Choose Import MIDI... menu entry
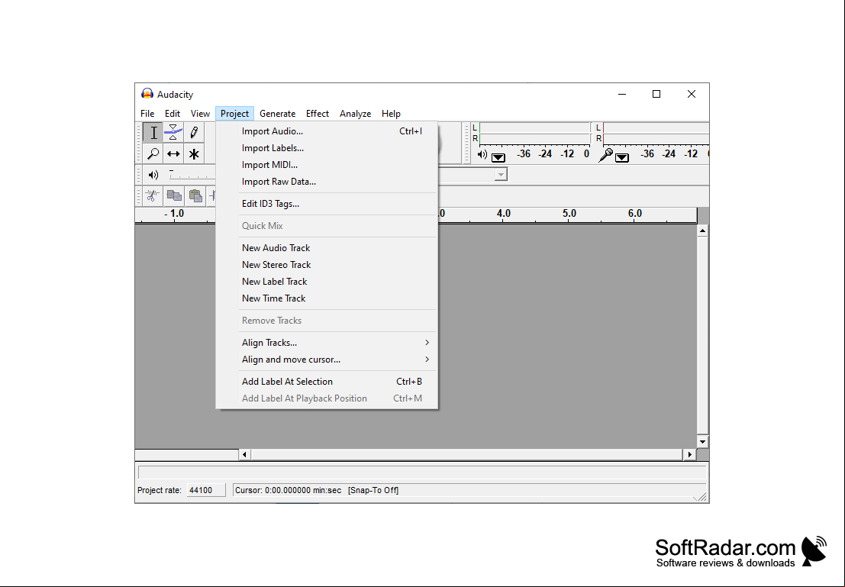845x587 pixels. [327, 164]
